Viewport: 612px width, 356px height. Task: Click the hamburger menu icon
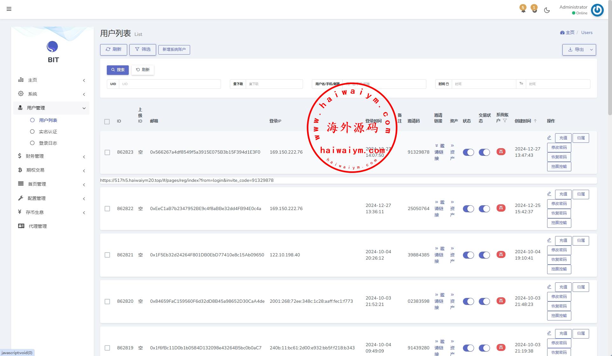point(9,9)
